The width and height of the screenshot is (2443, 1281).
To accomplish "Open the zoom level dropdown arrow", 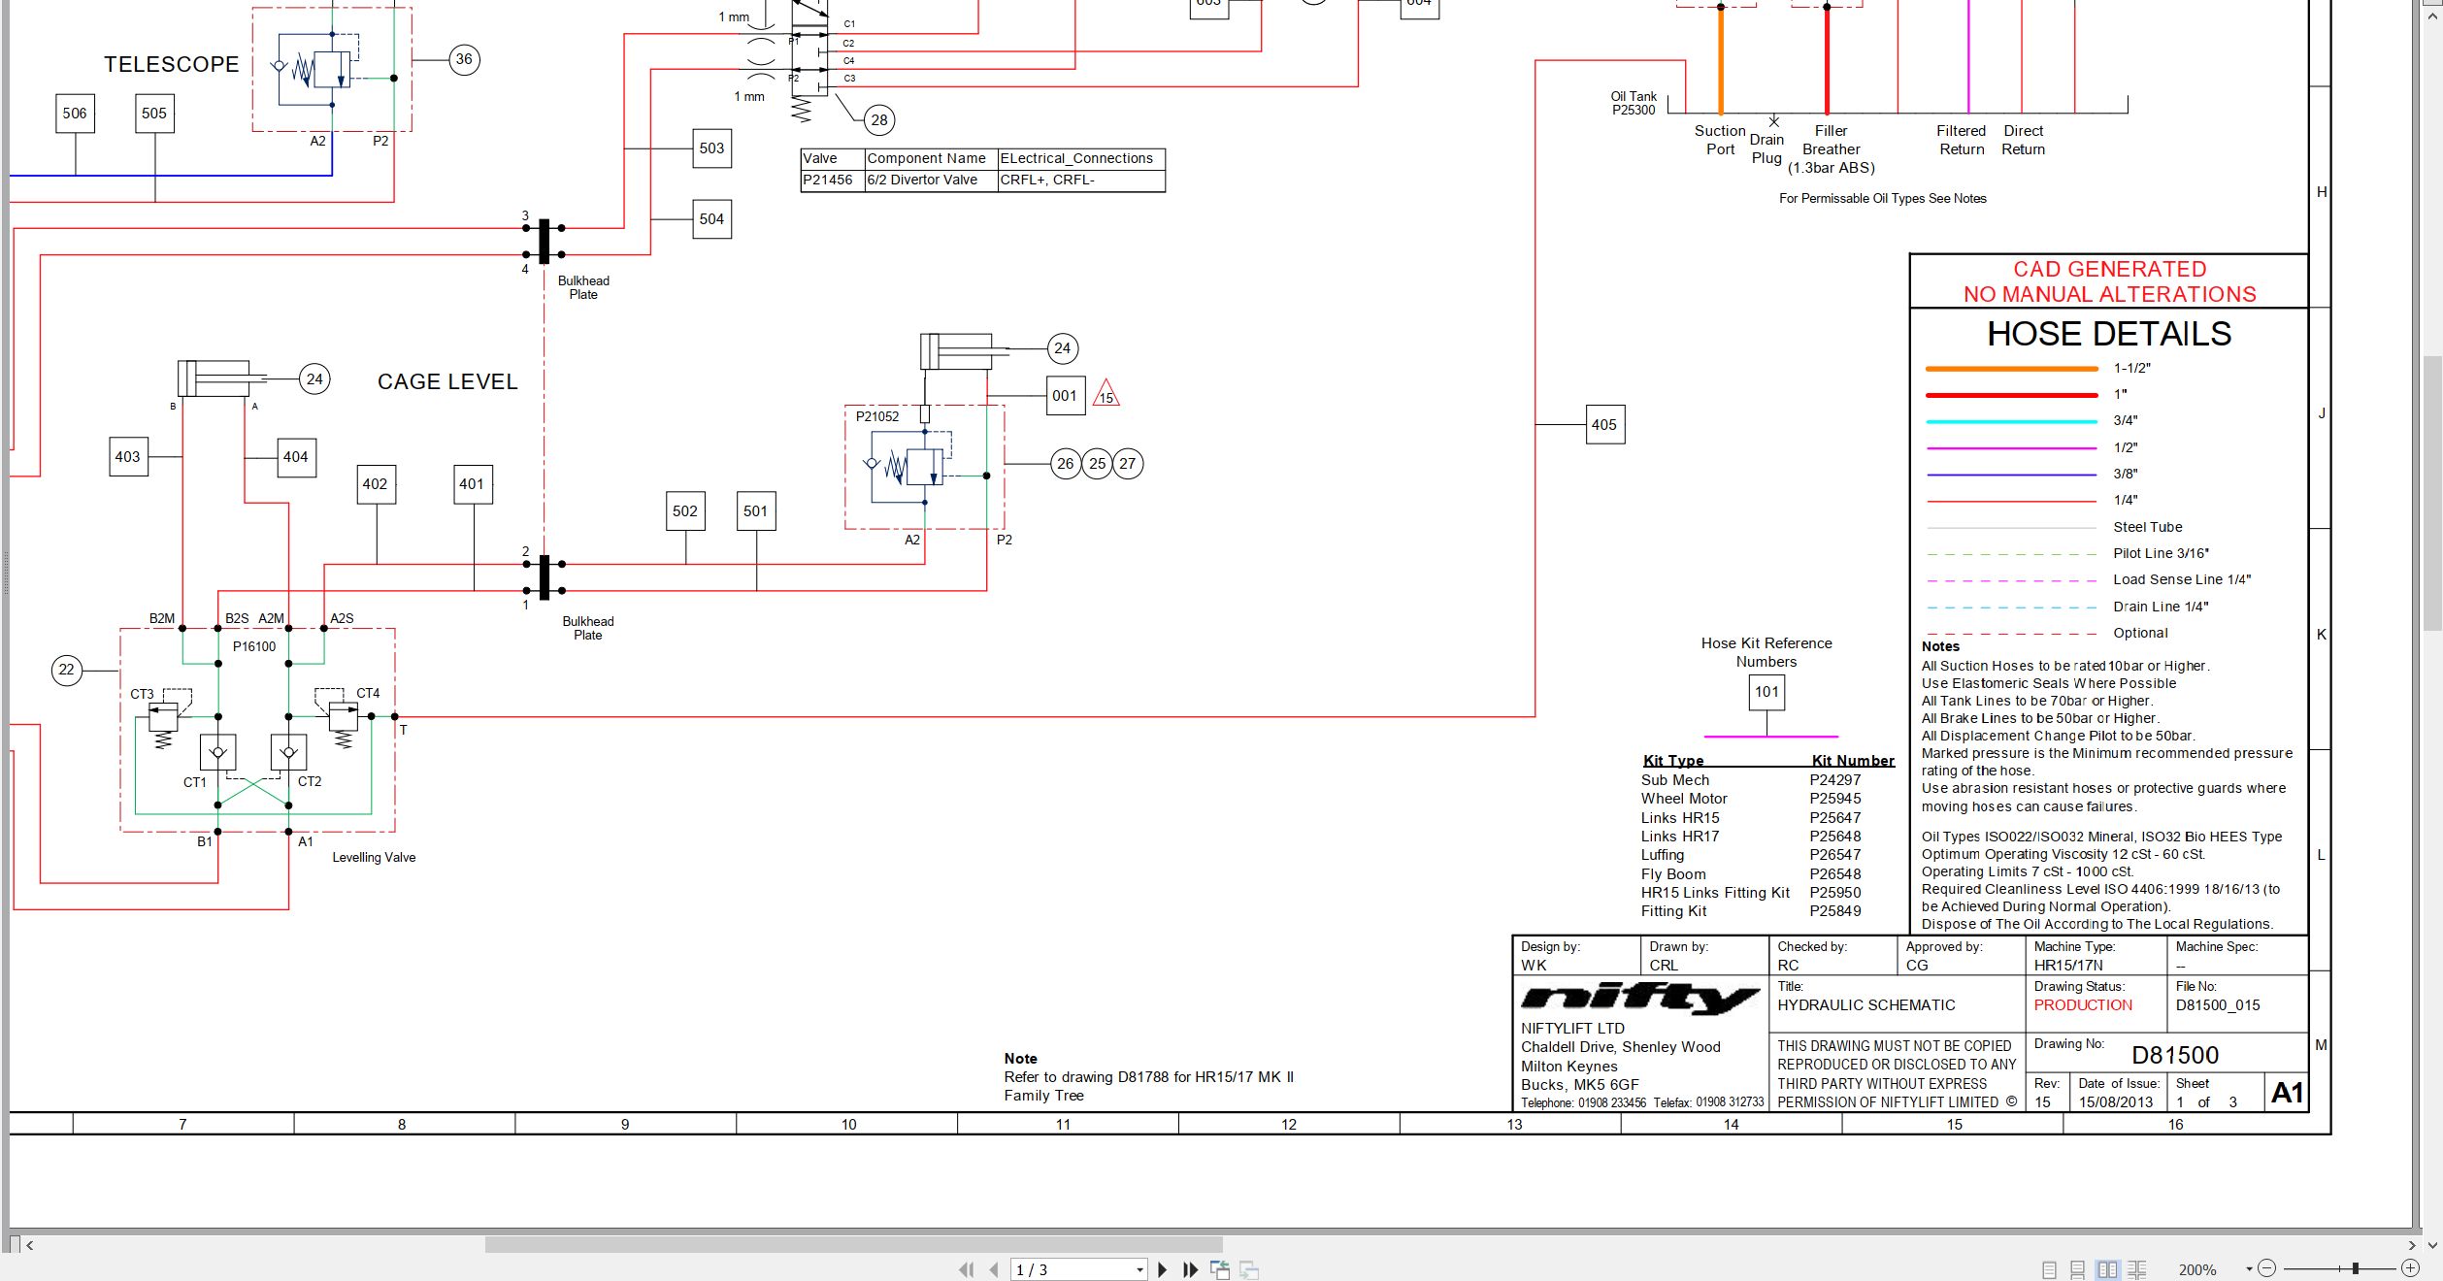I will pyautogui.click(x=2248, y=1269).
